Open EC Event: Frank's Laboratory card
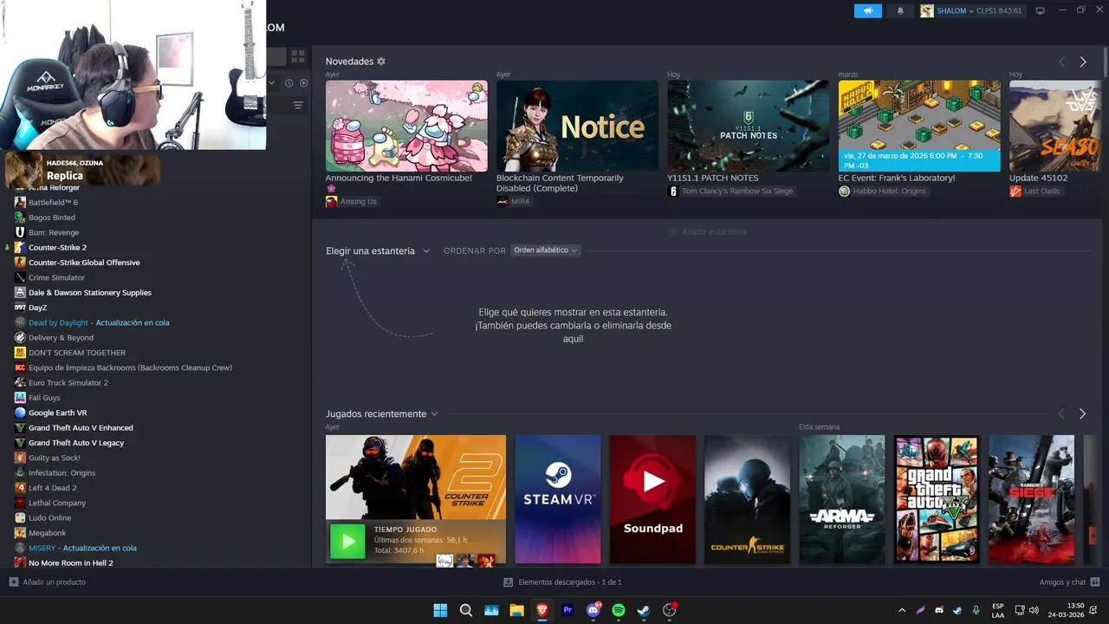The width and height of the screenshot is (1109, 624). [919, 126]
